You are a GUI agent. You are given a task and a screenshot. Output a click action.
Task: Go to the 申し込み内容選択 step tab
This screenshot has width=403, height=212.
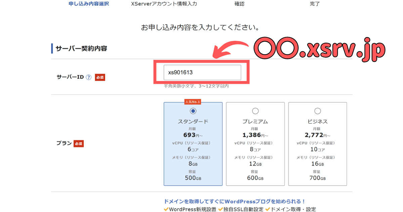click(89, 4)
